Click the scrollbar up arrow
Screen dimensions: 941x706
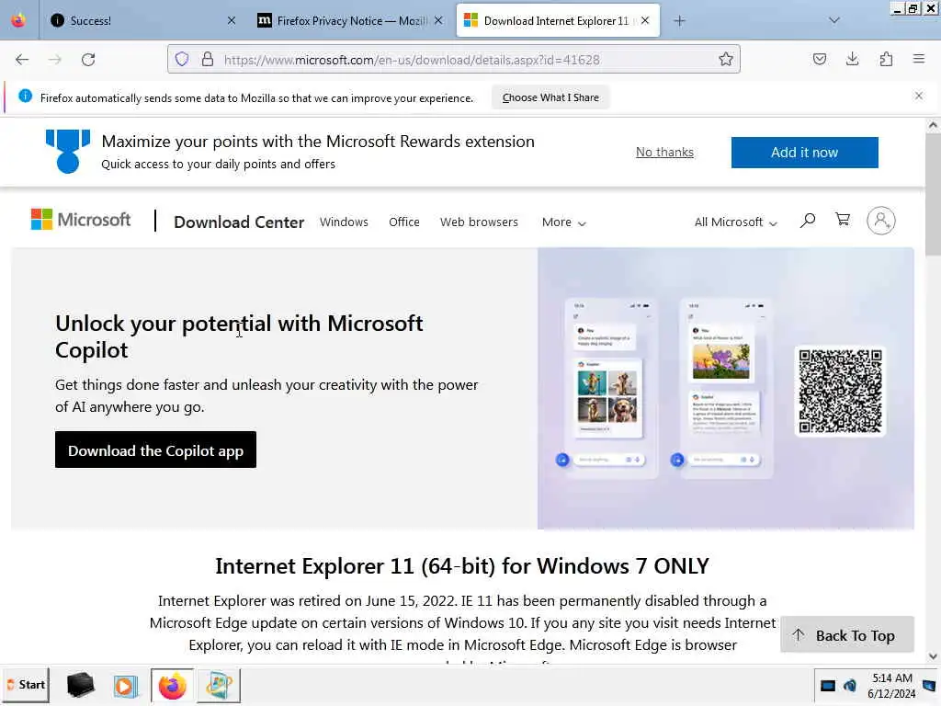click(x=933, y=125)
